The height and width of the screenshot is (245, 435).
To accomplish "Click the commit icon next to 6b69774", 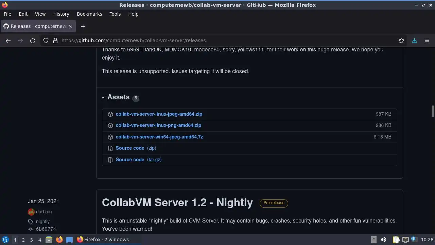I will tap(31, 229).
